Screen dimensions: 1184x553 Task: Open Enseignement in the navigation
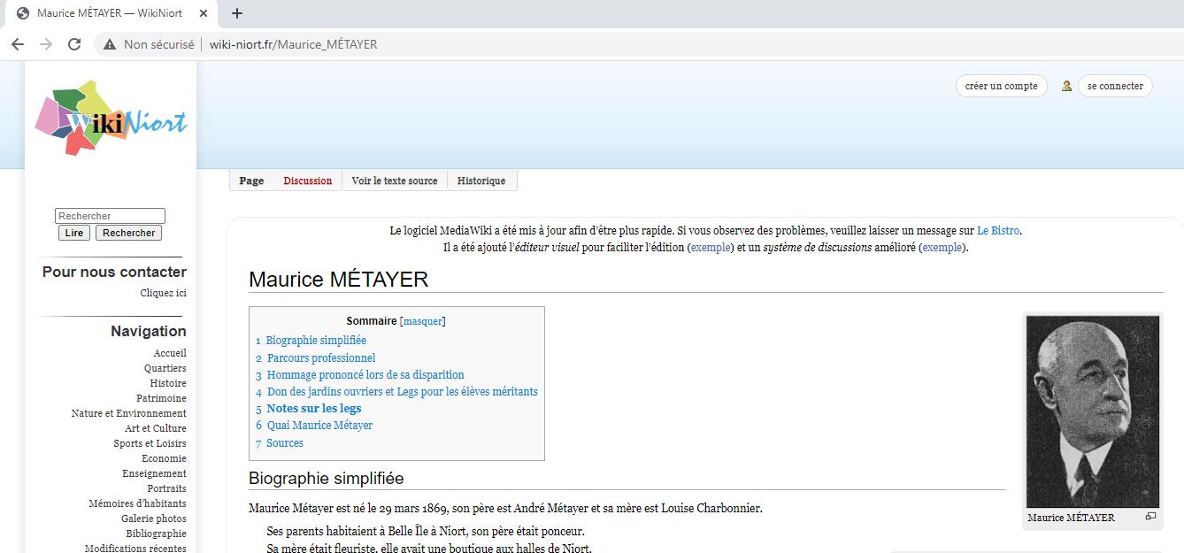(x=154, y=473)
